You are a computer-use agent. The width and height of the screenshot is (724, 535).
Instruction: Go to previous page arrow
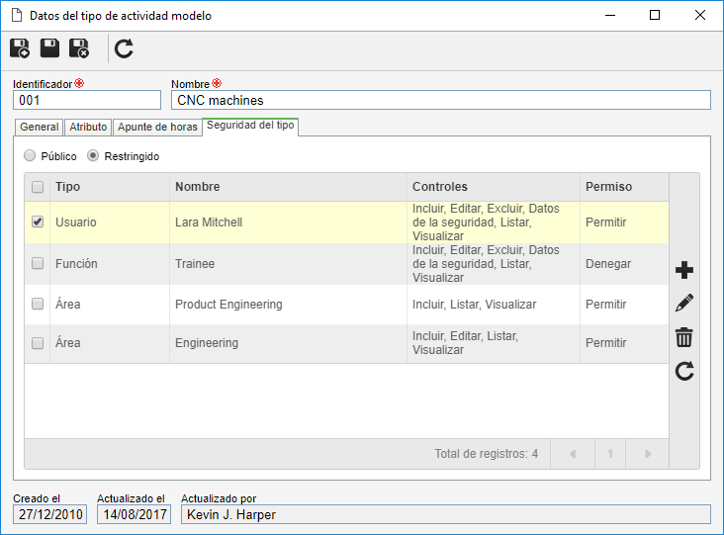573,454
